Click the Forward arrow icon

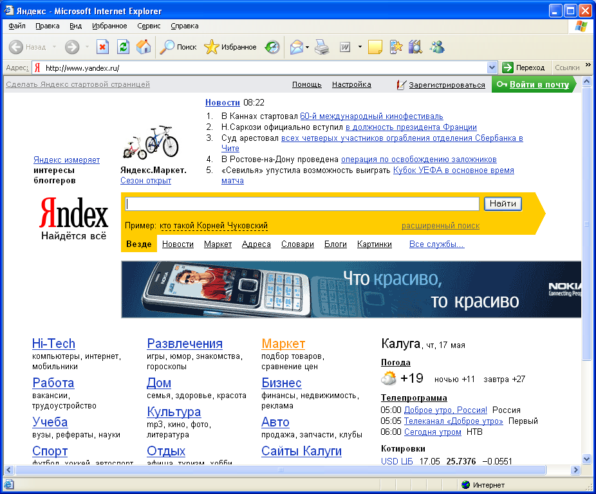point(72,47)
